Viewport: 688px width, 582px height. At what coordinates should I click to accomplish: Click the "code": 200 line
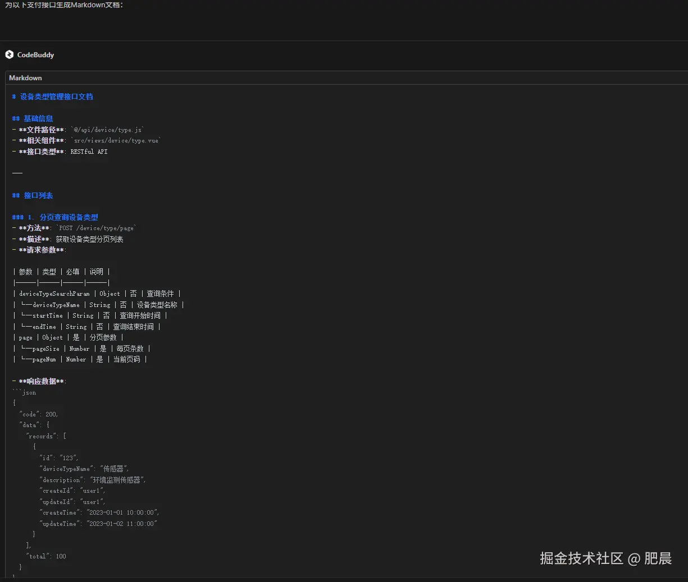[x=39, y=414]
